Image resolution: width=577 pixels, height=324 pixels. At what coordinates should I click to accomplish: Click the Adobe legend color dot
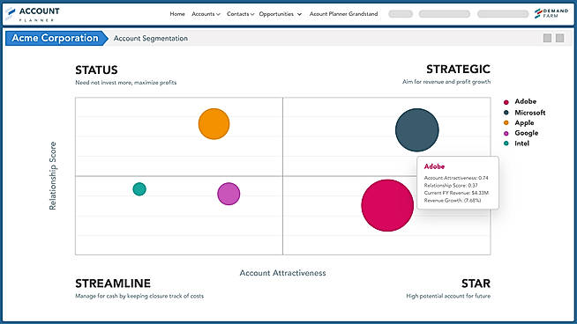(506, 102)
